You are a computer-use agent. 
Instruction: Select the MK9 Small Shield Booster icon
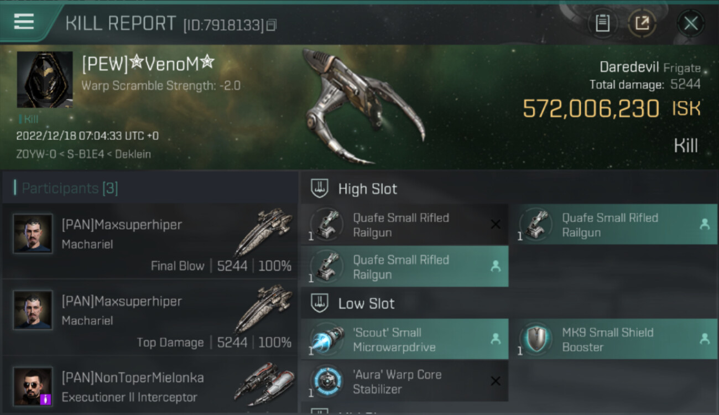tap(536, 340)
